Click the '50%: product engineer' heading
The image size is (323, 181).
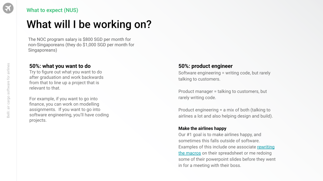(x=205, y=66)
